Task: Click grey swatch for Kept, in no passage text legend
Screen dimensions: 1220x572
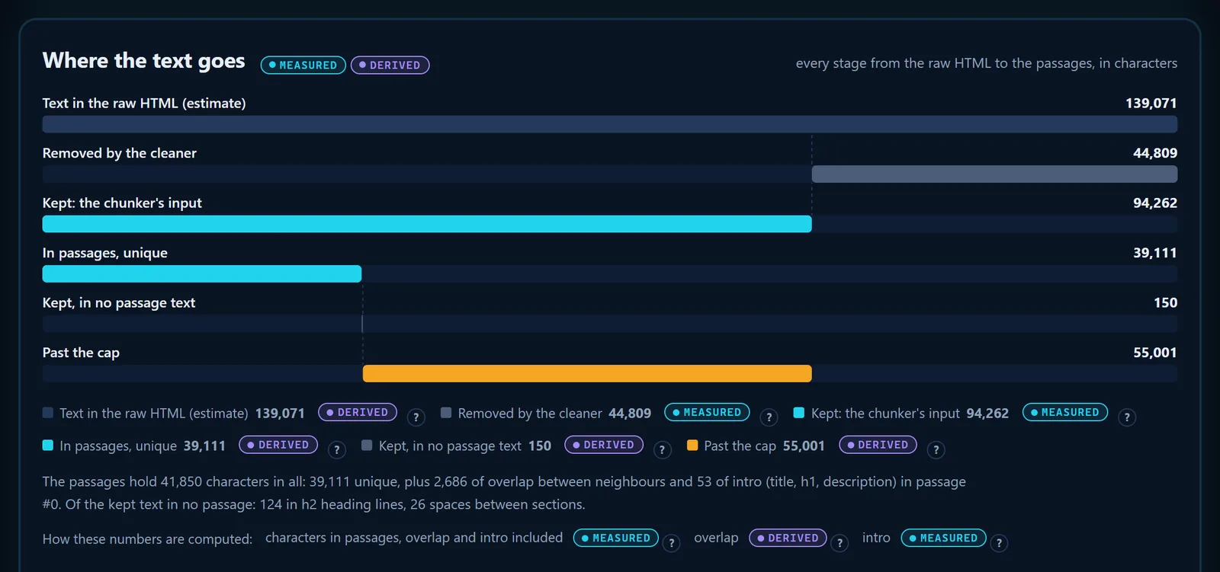Action: coord(367,446)
